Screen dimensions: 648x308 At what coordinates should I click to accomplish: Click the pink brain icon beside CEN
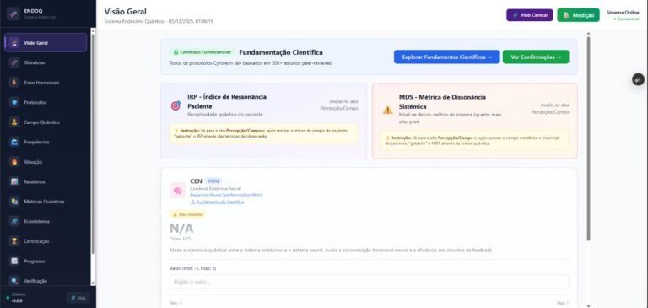point(178,191)
